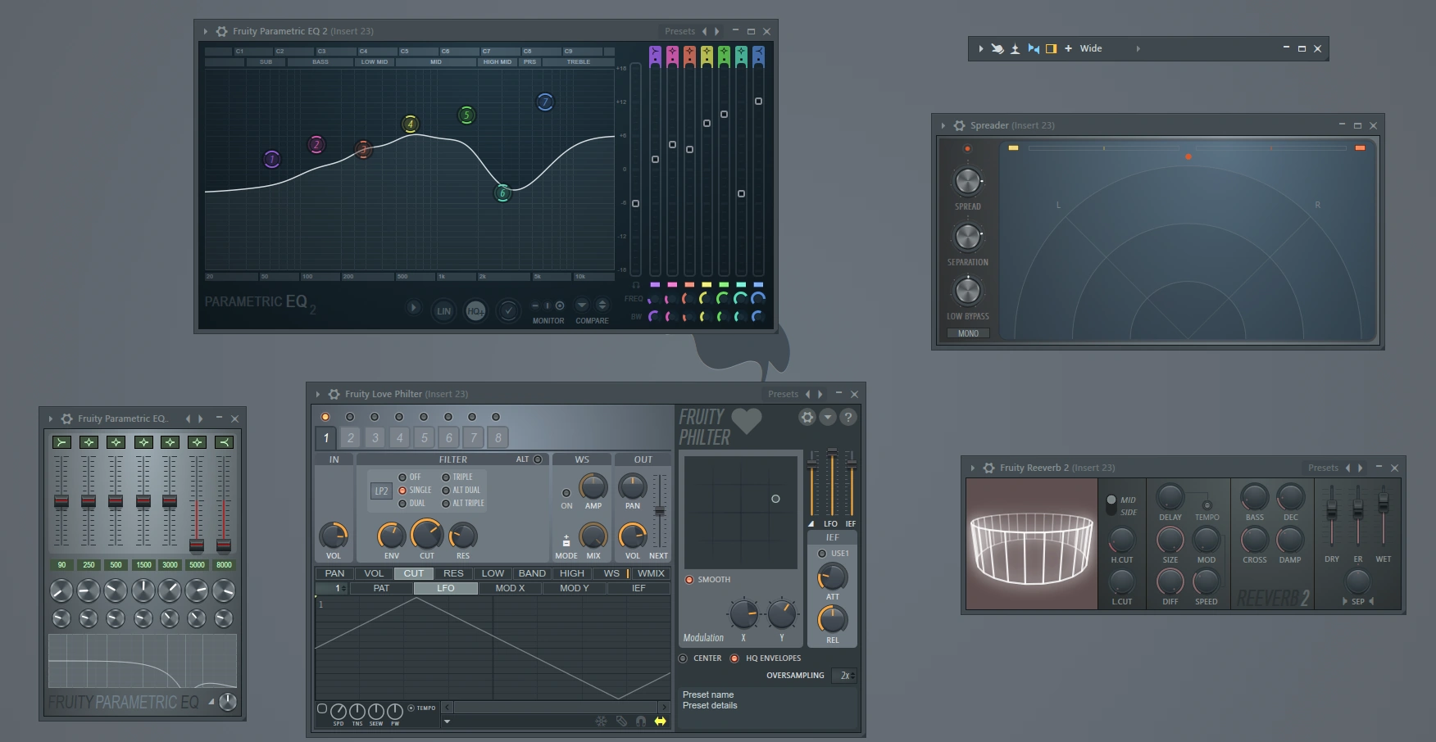Click the headphone icon in Parametric EQ 2
The image size is (1436, 742).
[x=636, y=285]
